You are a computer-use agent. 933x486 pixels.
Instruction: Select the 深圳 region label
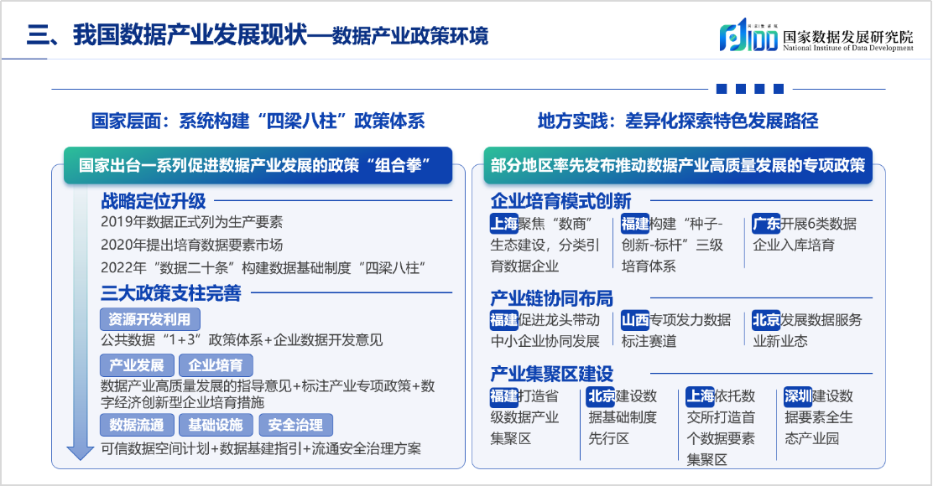(x=798, y=396)
